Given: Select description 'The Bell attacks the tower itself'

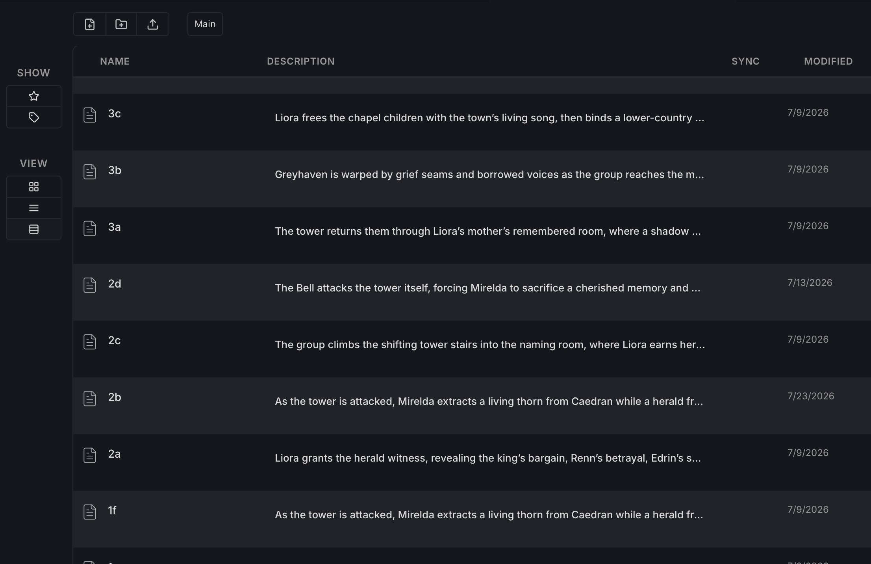Looking at the screenshot, I should point(487,288).
